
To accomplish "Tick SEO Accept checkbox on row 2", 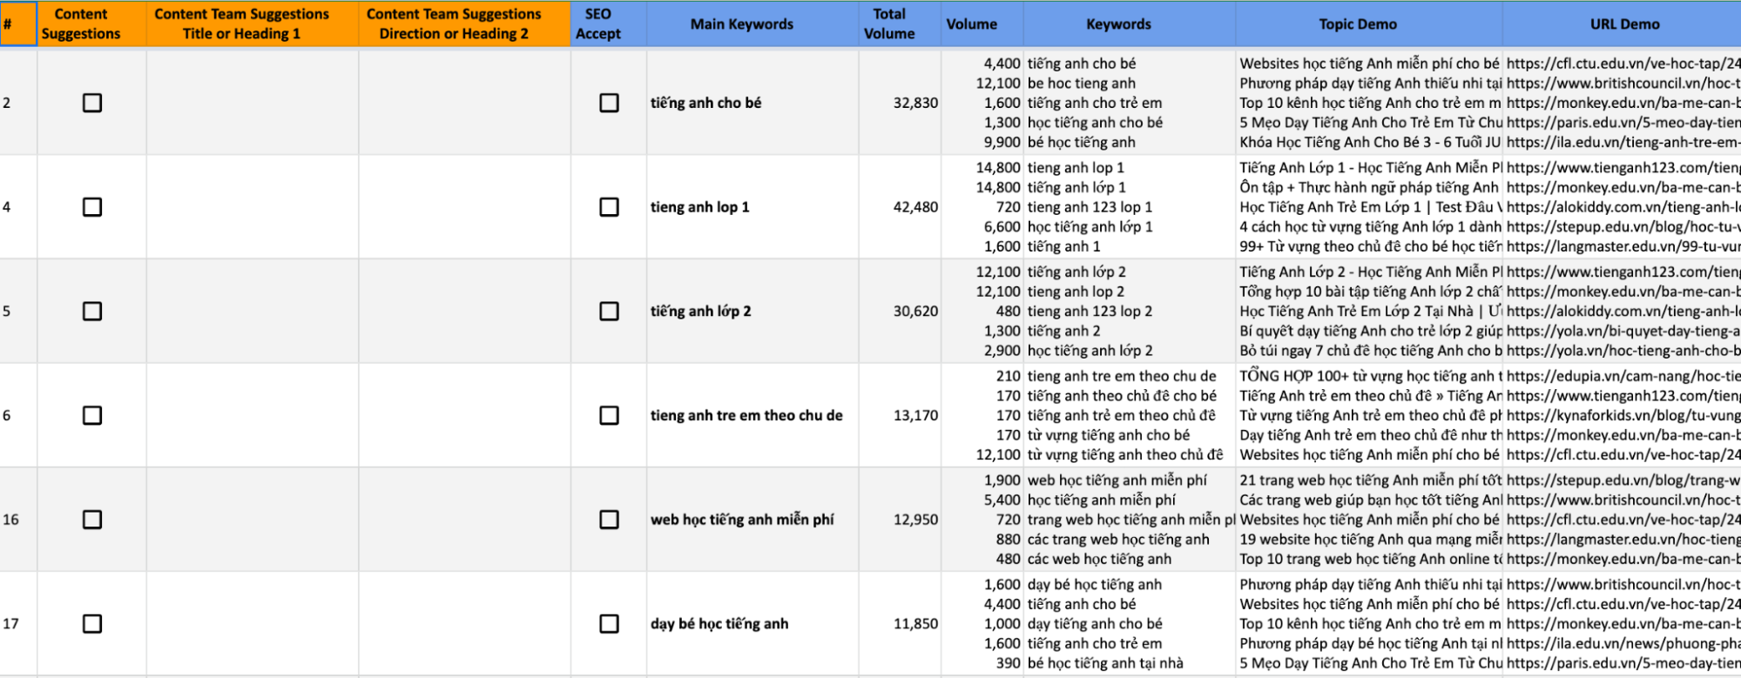I will pyautogui.click(x=609, y=103).
